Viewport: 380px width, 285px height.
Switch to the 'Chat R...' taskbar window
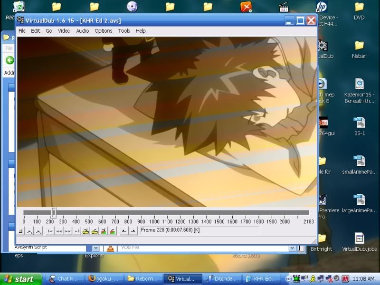click(65, 279)
